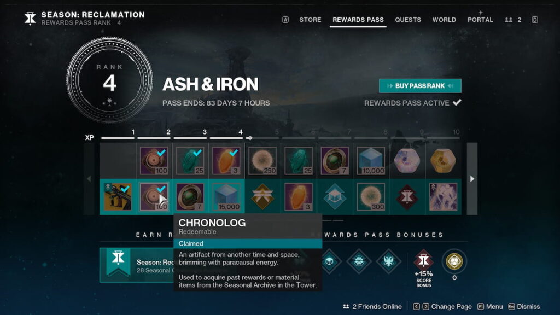
Task: Select the premium weapon reward at rank 1
Action: [x=118, y=197]
